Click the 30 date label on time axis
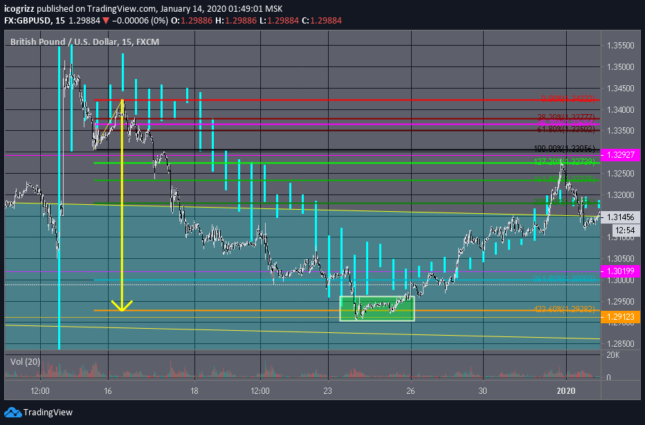The image size is (645, 425). 482,391
